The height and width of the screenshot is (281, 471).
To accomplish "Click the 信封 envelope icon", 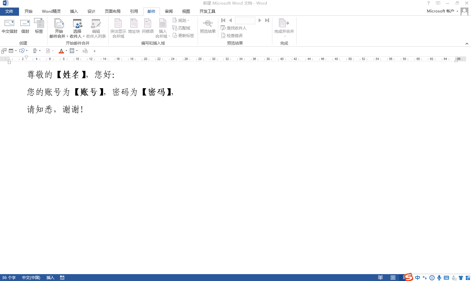I will (x=25, y=26).
